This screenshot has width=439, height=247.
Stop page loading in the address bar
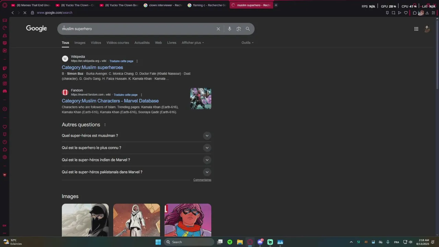tap(25, 13)
